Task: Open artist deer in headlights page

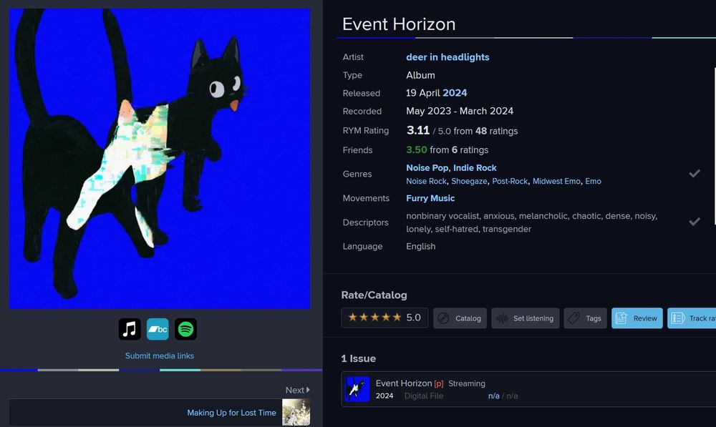Action: 447,57
